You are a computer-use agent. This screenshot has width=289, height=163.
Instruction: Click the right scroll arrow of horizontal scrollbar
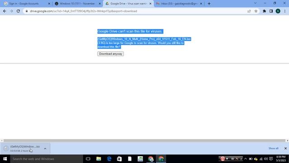point(287,141)
